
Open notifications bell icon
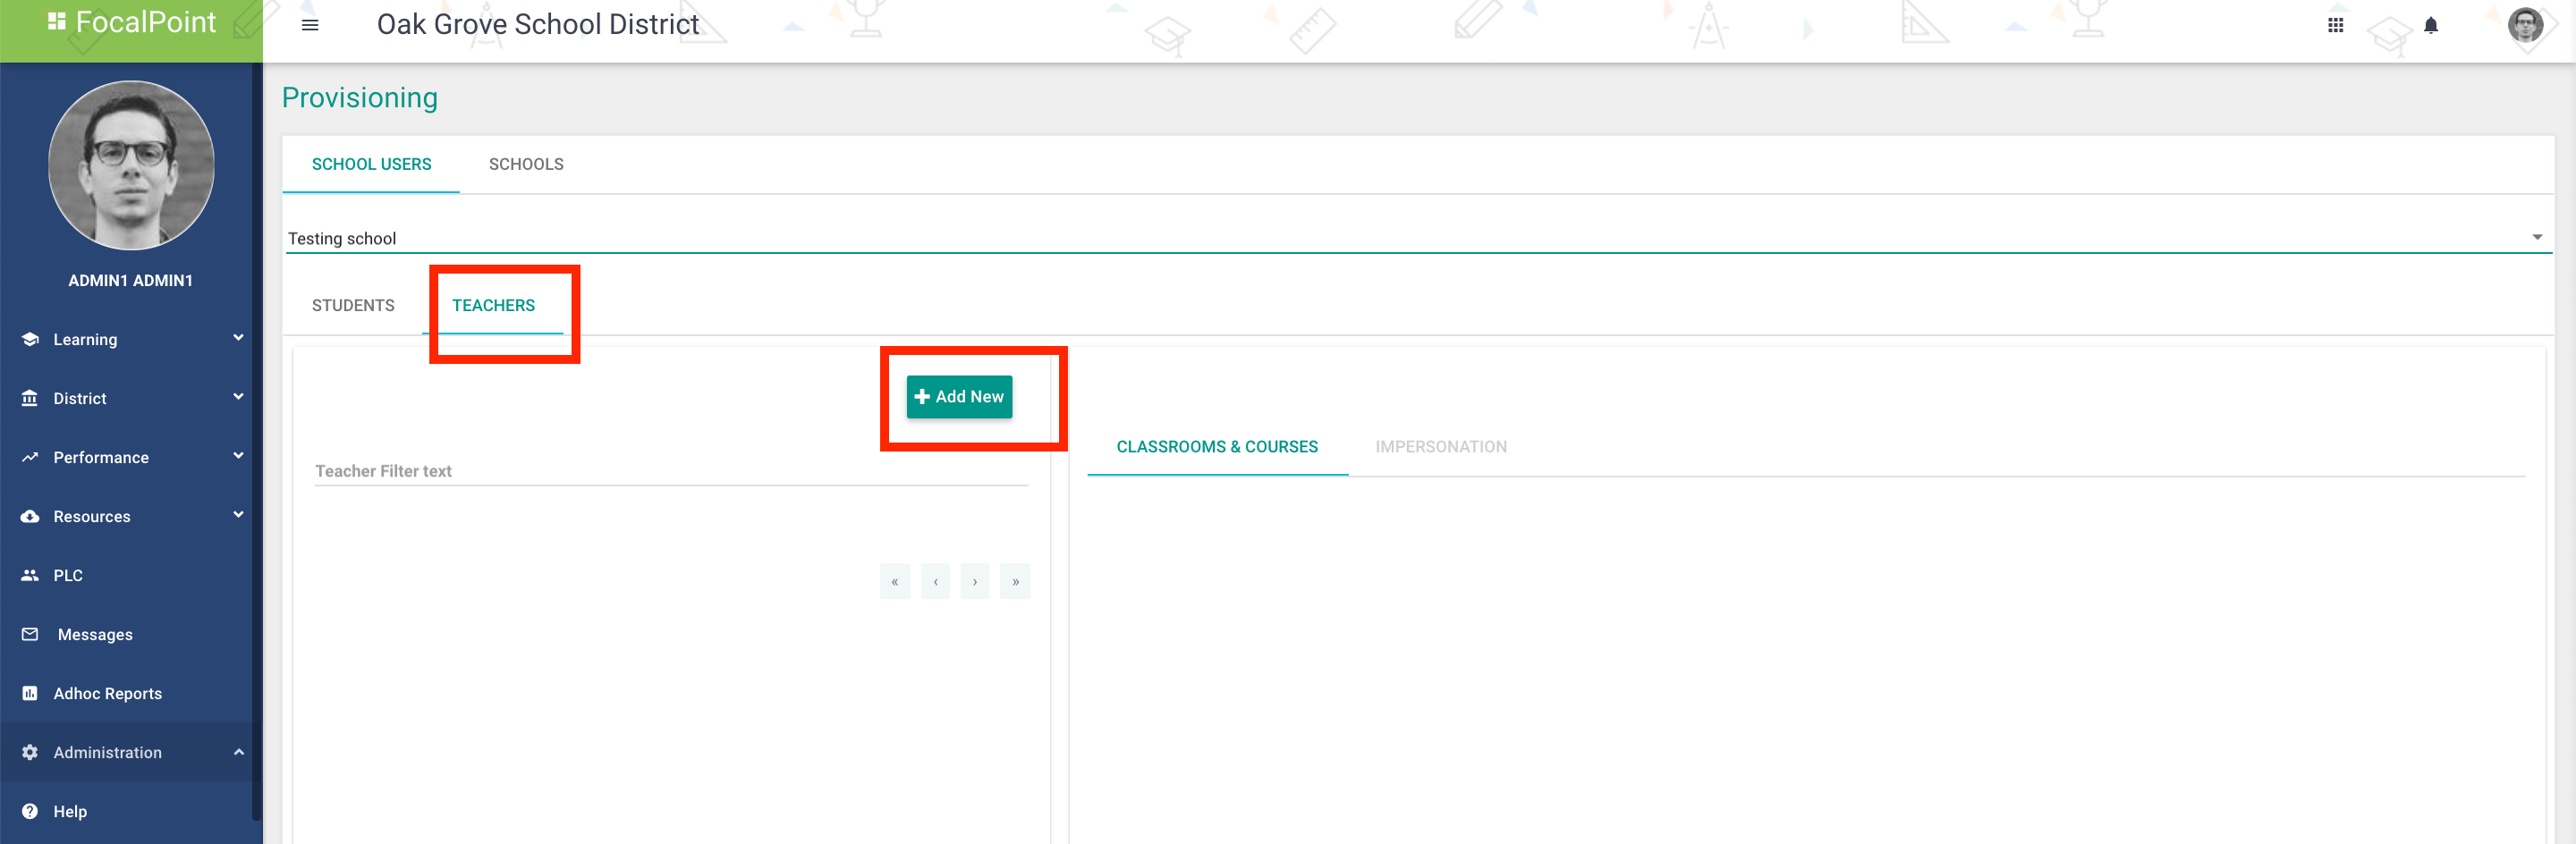point(2430,25)
